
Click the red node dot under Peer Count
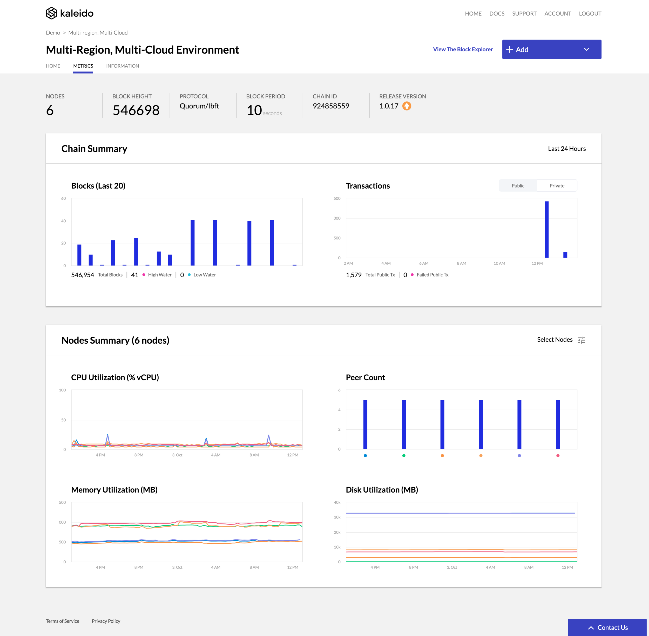tap(558, 456)
